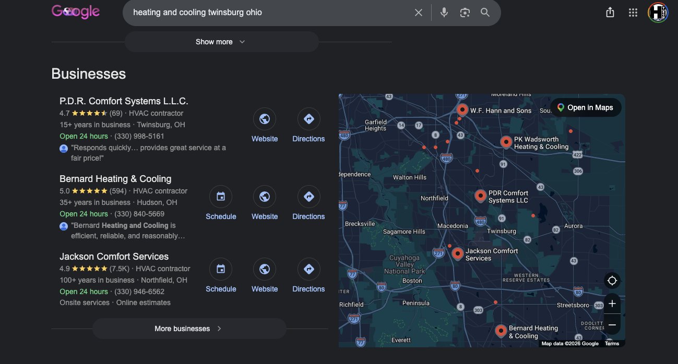Open map in Google Maps

pos(586,107)
